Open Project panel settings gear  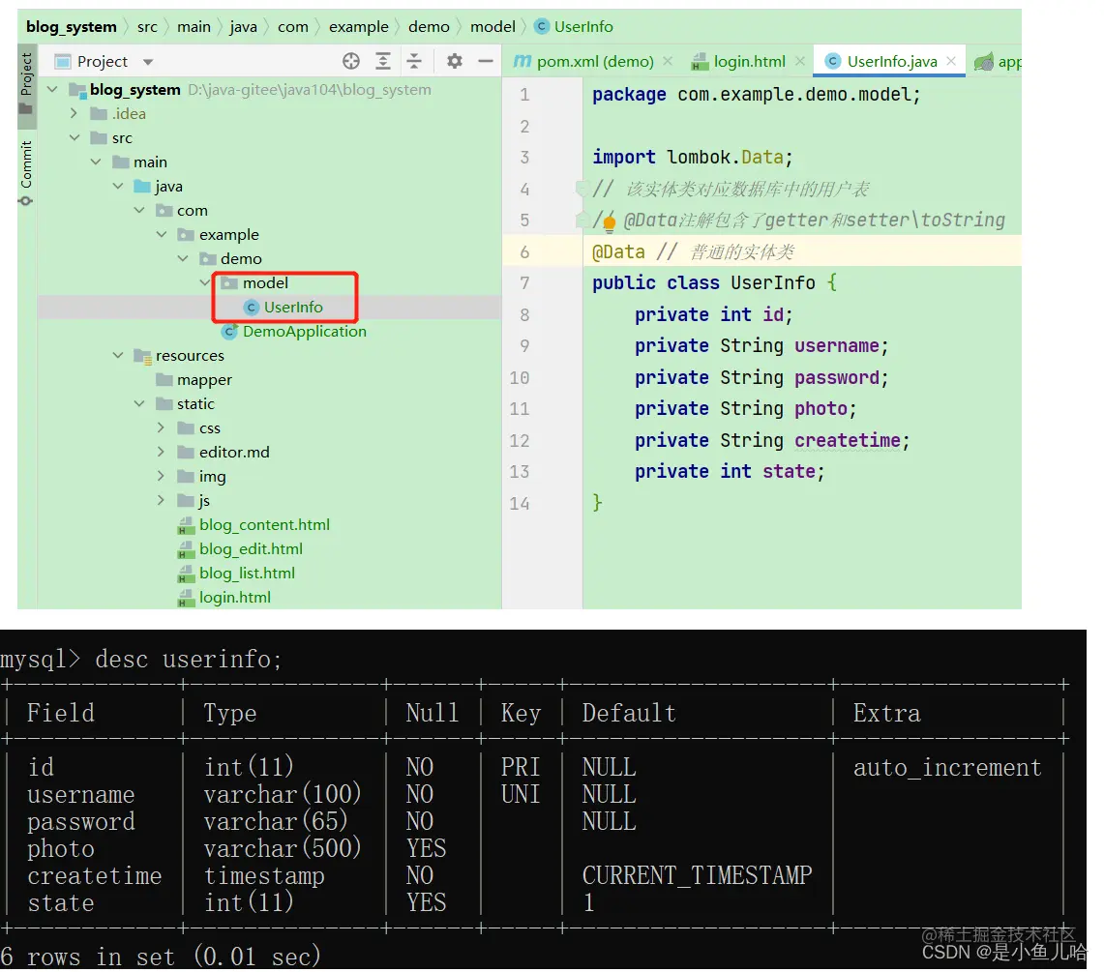point(454,61)
